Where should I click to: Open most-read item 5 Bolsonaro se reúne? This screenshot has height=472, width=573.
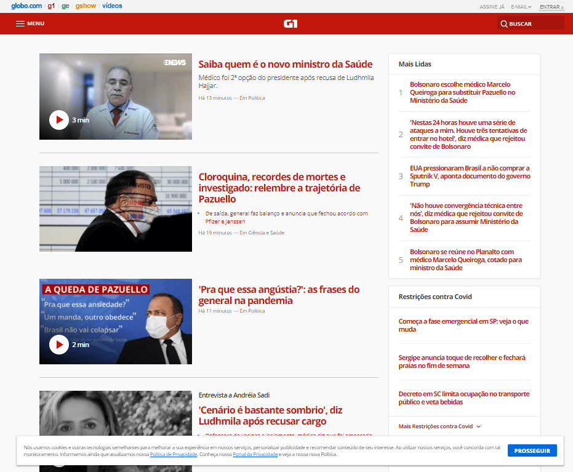[x=465, y=260]
